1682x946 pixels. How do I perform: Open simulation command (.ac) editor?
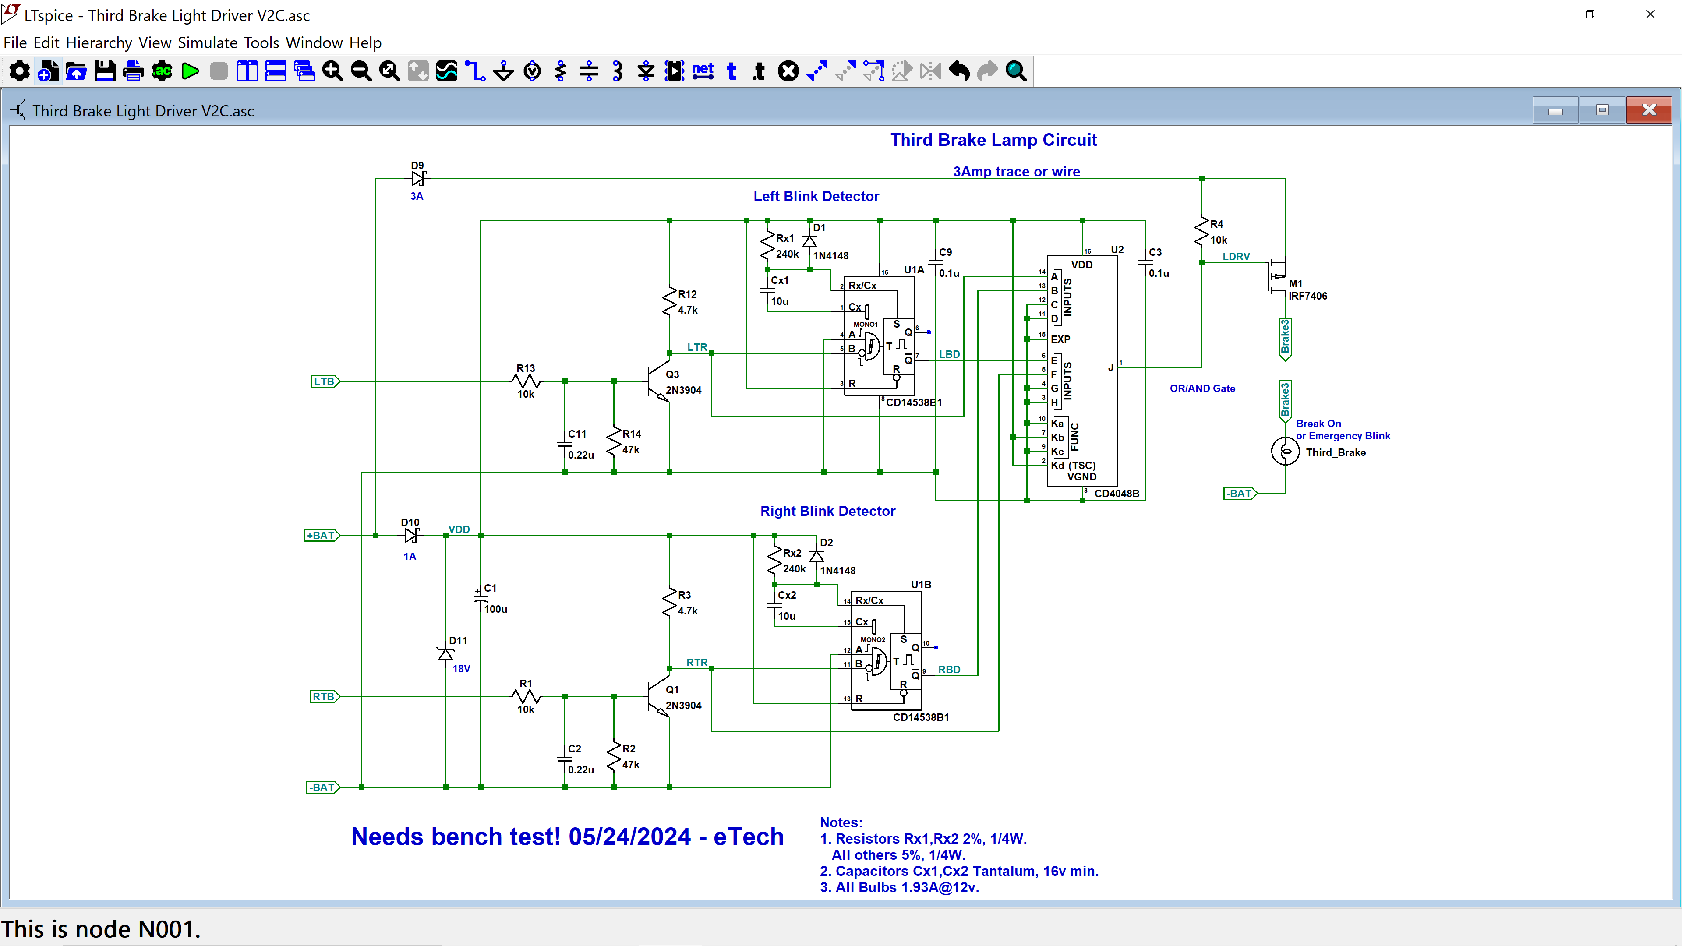tap(162, 71)
